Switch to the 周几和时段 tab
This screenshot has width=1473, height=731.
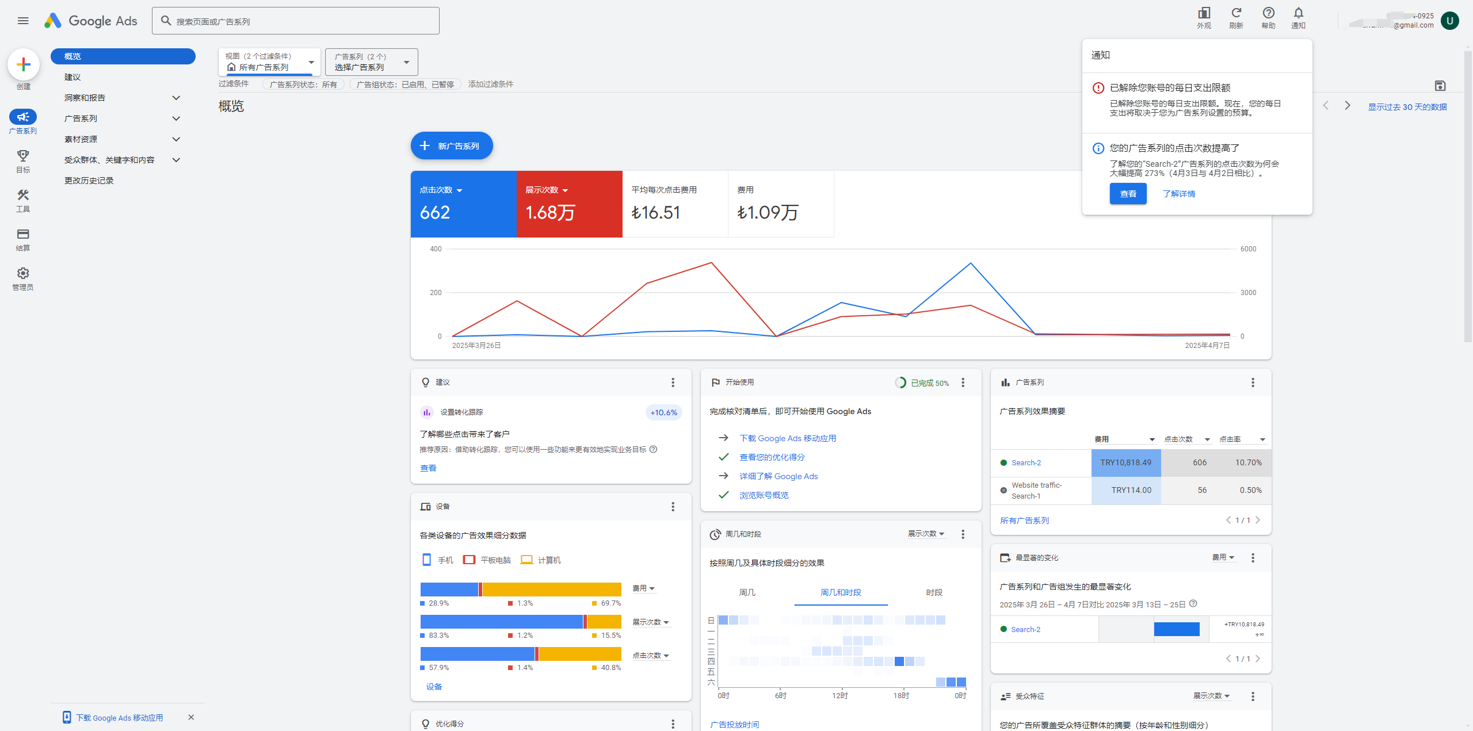pyautogui.click(x=841, y=592)
